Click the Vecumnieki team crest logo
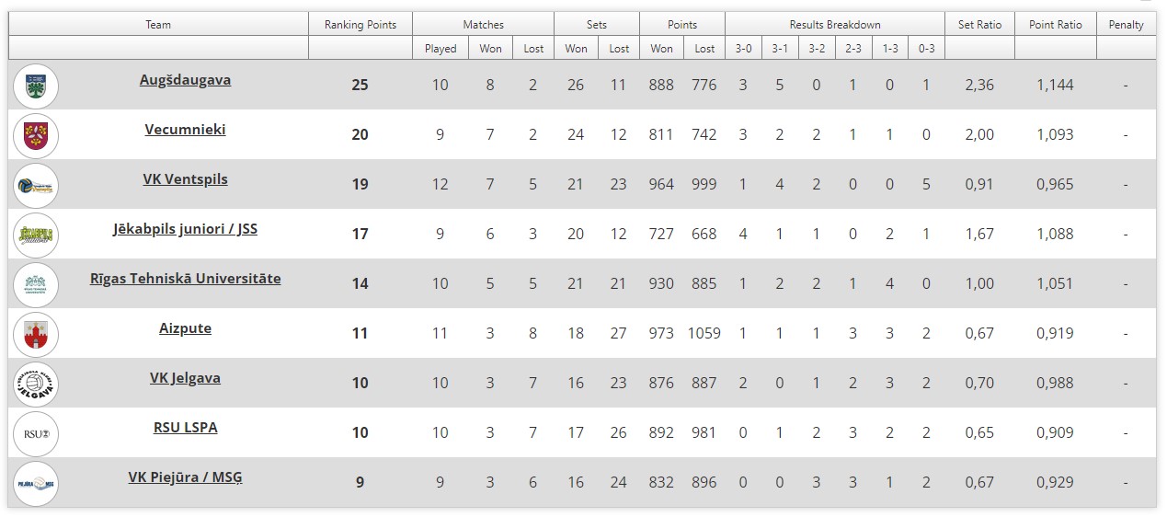This screenshot has height=517, width=1167. pyautogui.click(x=36, y=135)
